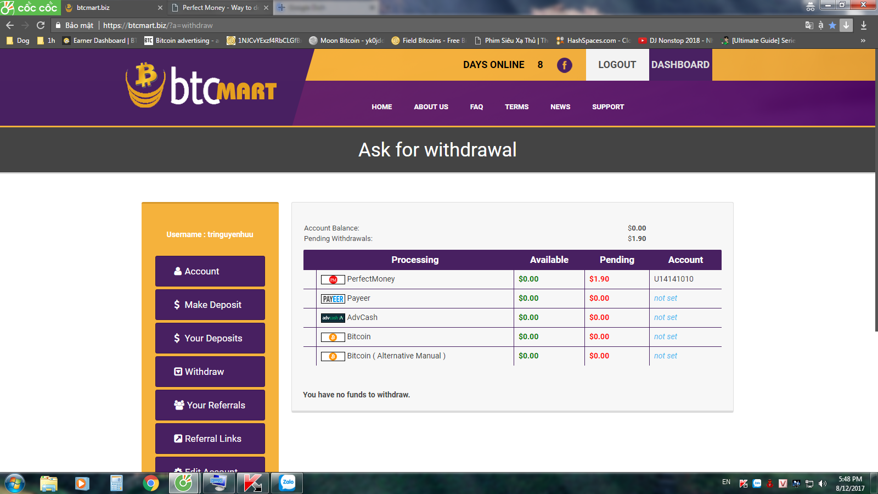This screenshot has width=878, height=494.
Task: Click the highlighted down-arrow button in address bar
Action: pos(846,25)
